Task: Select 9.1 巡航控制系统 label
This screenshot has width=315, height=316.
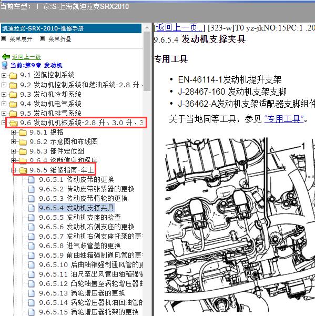Action: (47, 75)
